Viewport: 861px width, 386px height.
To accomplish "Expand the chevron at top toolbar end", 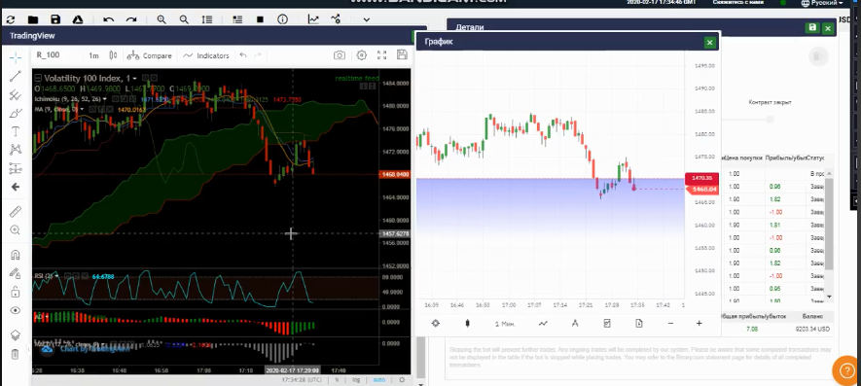I will [366, 19].
